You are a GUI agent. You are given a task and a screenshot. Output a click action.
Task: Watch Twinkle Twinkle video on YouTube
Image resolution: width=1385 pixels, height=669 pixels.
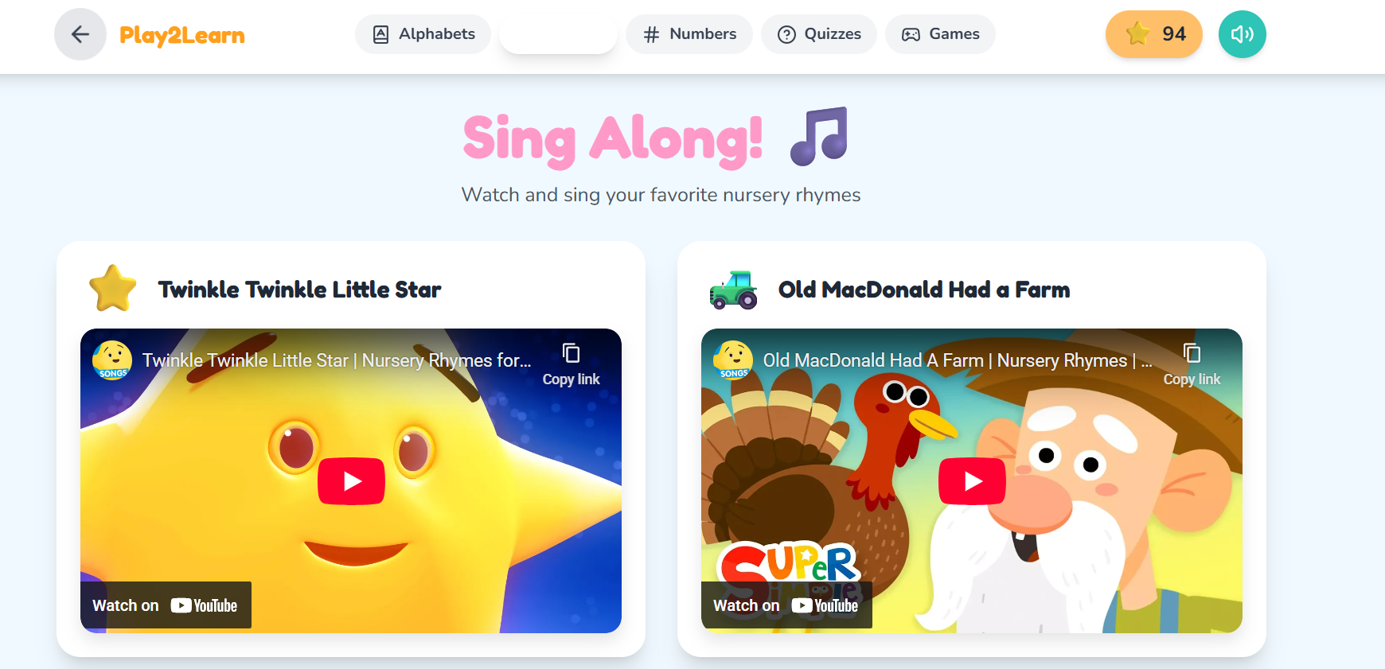point(166,605)
